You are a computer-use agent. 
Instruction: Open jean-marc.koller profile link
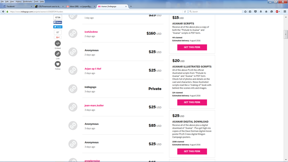pyautogui.click(x=94, y=105)
